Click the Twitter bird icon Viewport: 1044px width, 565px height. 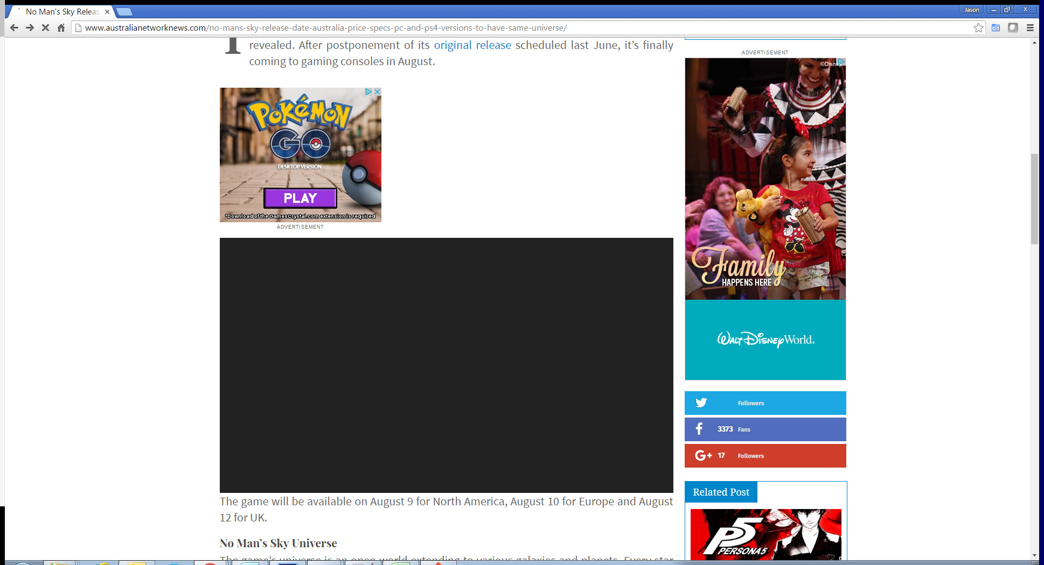click(x=701, y=402)
